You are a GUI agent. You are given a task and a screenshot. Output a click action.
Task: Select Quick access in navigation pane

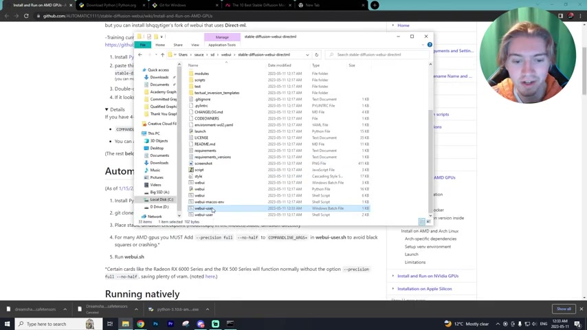pyautogui.click(x=158, y=69)
